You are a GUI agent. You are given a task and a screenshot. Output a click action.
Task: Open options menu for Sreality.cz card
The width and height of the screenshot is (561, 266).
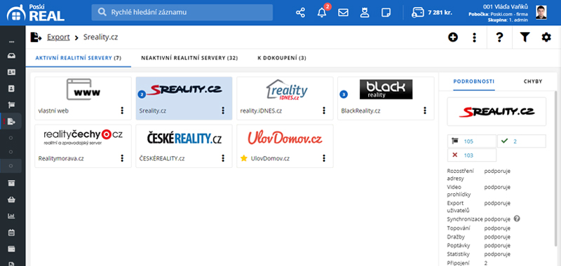pos(223,111)
